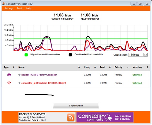Viewport: 152px width, 125px height.
Task: Expand the Realtek PCIe FE Family Controller row
Action: [x=19, y=75]
